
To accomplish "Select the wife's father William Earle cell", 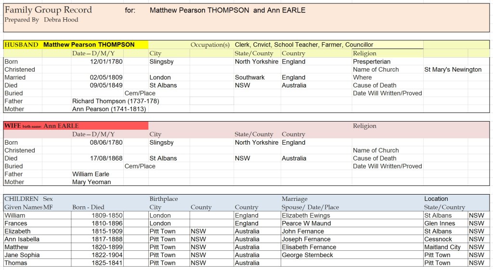I will point(91,174).
